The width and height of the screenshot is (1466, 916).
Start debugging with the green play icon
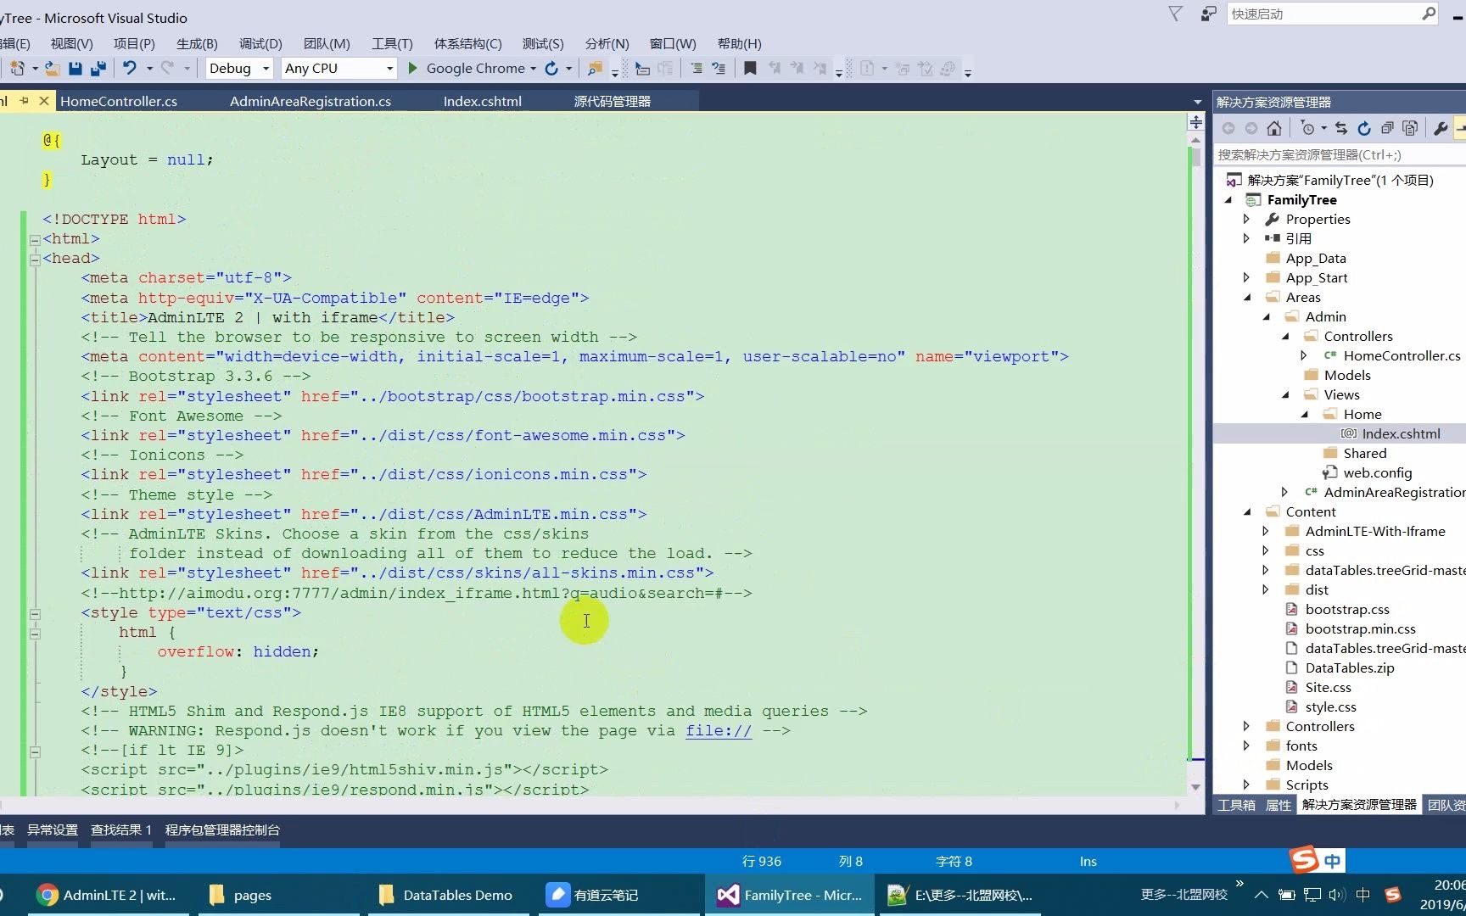tap(413, 68)
